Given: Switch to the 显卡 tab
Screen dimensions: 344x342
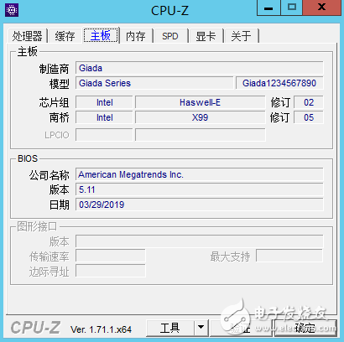Looking at the screenshot, I should point(206,36).
